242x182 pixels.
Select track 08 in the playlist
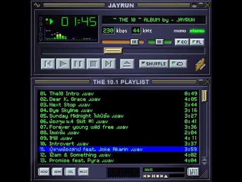coord(118,132)
